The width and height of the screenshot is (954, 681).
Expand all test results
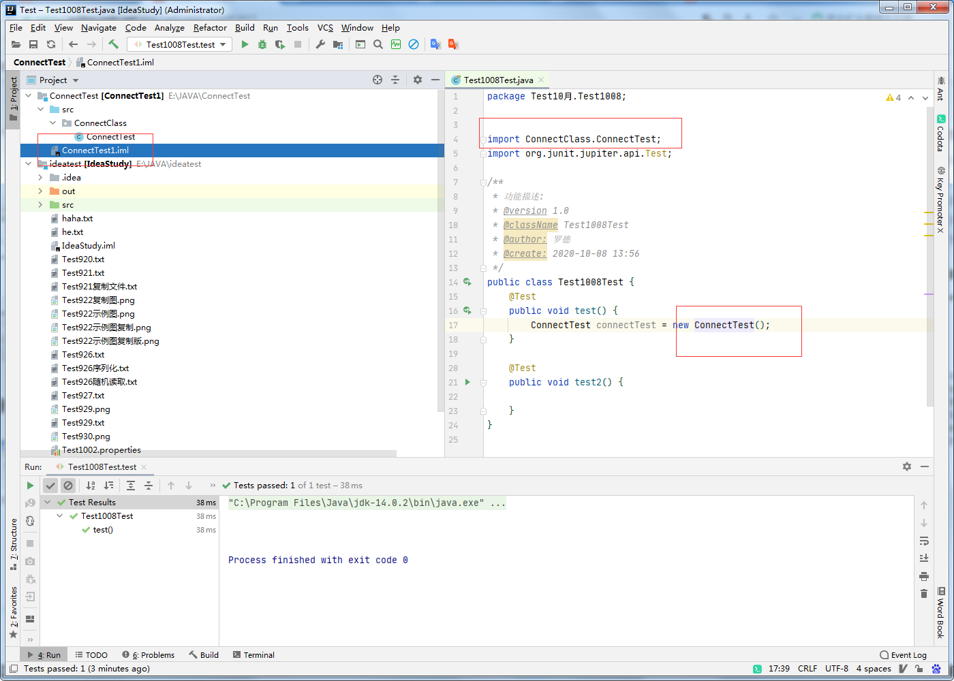coord(131,486)
